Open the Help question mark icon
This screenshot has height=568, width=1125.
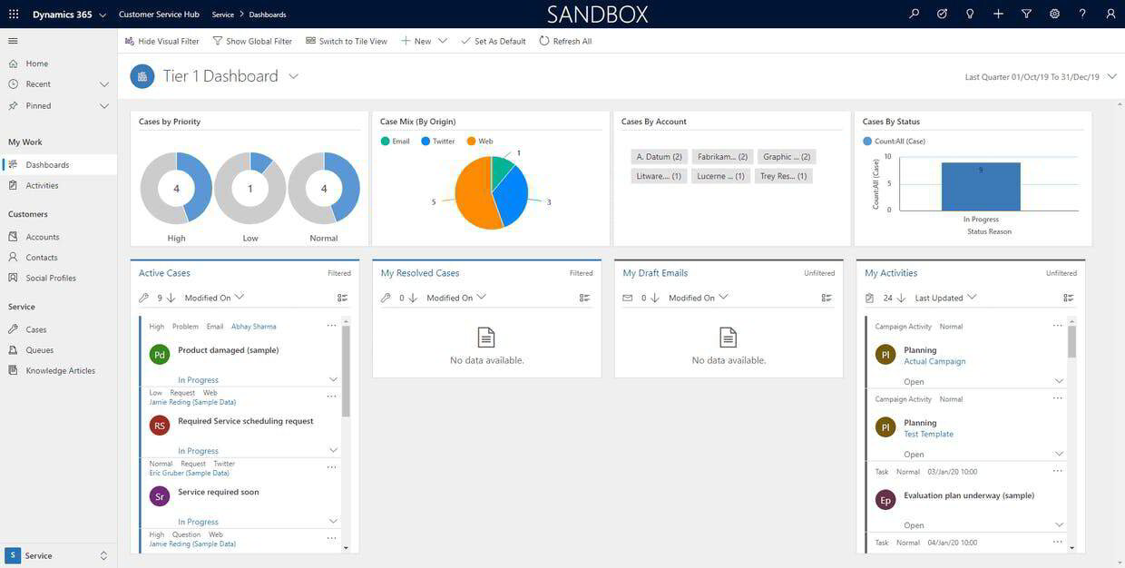tap(1080, 13)
